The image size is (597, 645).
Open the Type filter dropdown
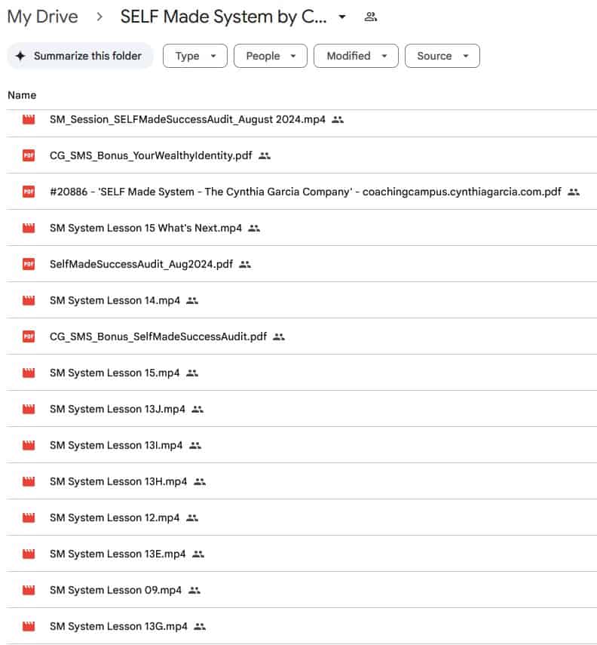(194, 56)
